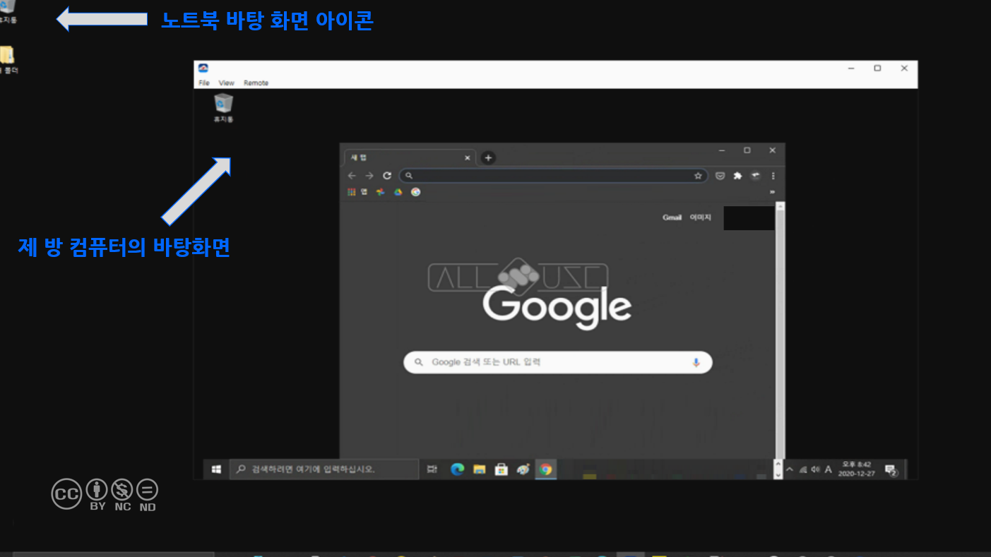Click the remote taskbar search box
The image size is (991, 557).
tap(324, 469)
